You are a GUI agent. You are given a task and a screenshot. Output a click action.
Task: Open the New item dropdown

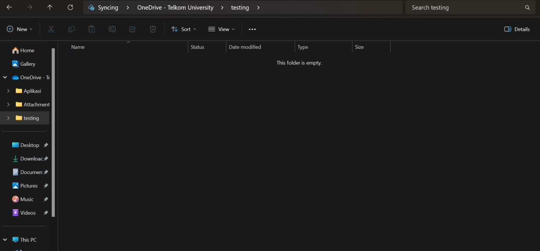(20, 29)
